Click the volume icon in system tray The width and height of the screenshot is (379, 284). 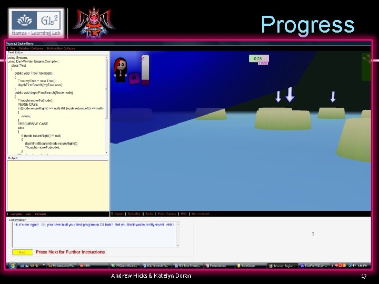click(354, 266)
